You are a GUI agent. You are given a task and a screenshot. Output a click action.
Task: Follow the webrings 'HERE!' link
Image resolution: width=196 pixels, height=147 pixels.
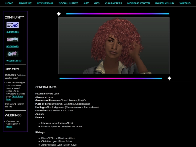(x=9, y=127)
